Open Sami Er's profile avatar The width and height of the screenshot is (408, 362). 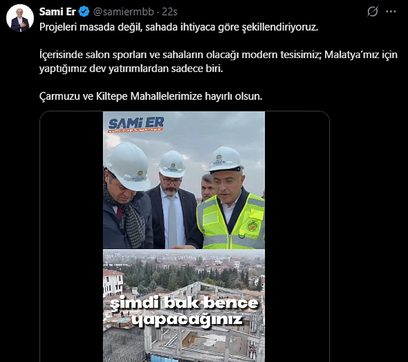(20, 18)
